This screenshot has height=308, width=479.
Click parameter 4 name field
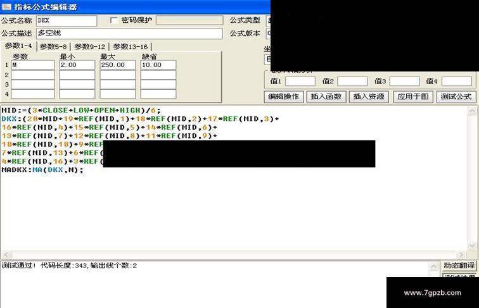[33, 94]
